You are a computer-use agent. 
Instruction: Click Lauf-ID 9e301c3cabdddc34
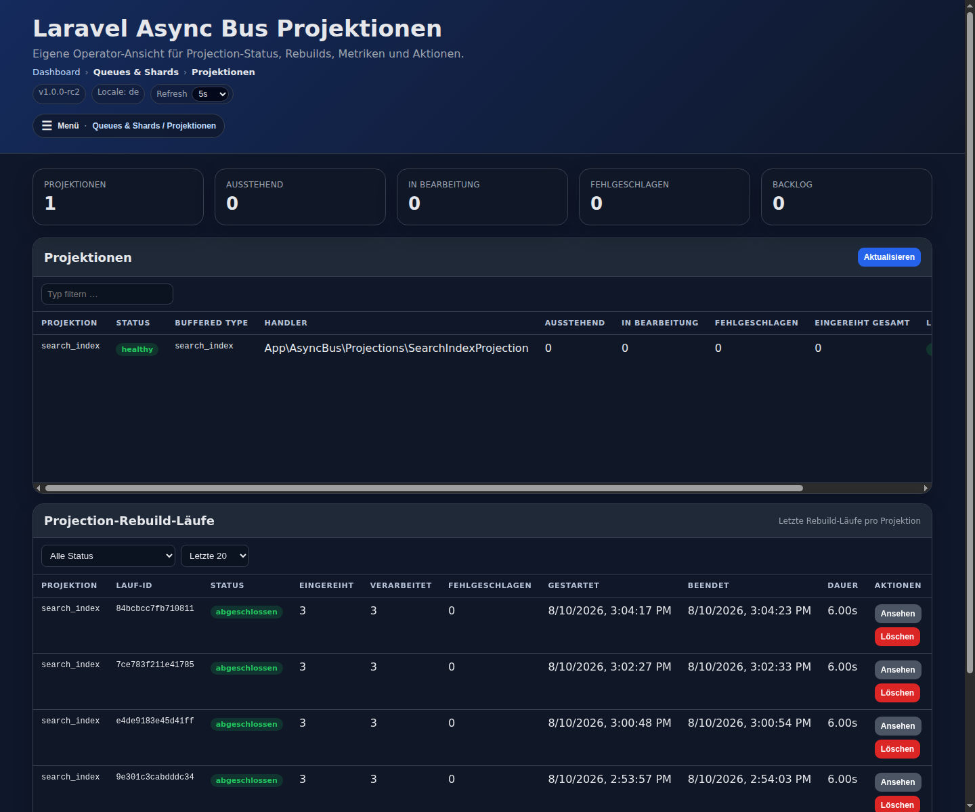155,777
